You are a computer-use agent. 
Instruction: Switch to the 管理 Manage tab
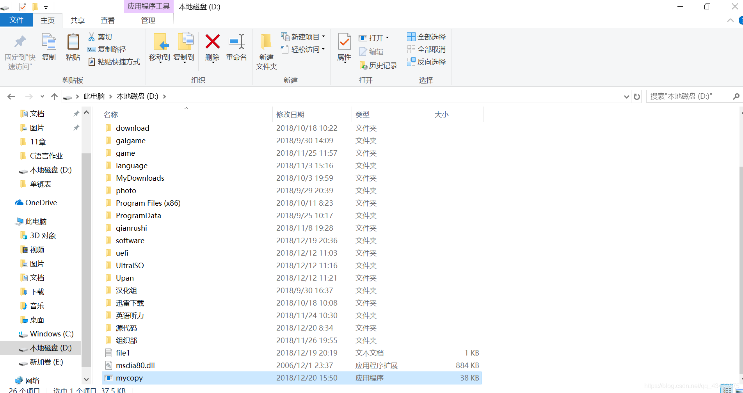(148, 21)
